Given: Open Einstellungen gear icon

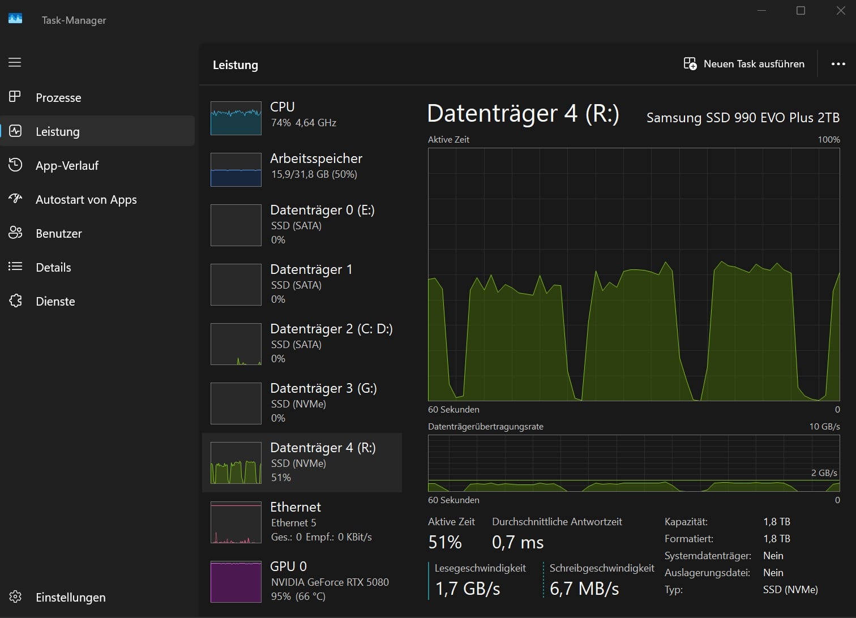Looking at the screenshot, I should (x=15, y=596).
